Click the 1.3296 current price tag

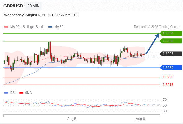(171, 54)
